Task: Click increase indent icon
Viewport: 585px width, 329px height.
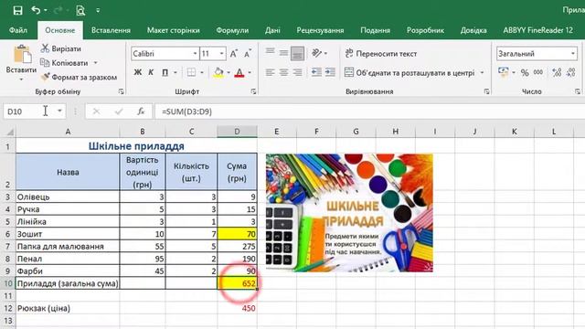Action: click(330, 72)
